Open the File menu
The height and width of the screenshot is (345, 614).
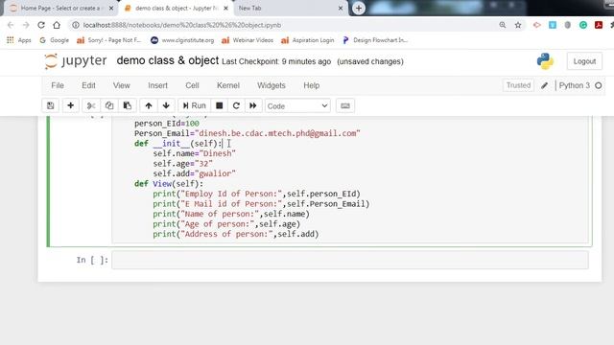[x=58, y=85]
